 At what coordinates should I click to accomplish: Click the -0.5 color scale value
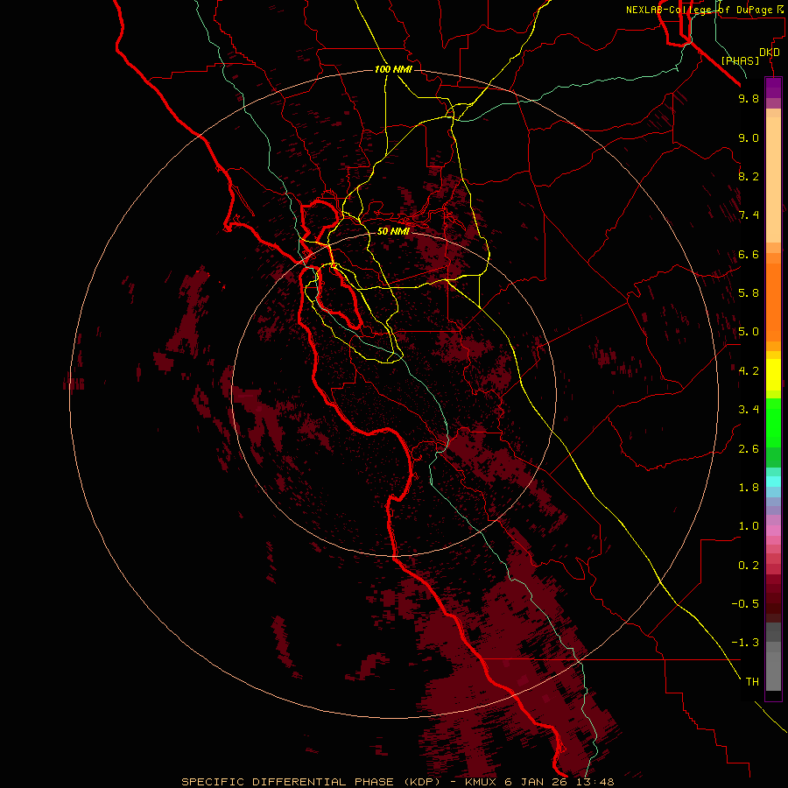pyautogui.click(x=745, y=604)
